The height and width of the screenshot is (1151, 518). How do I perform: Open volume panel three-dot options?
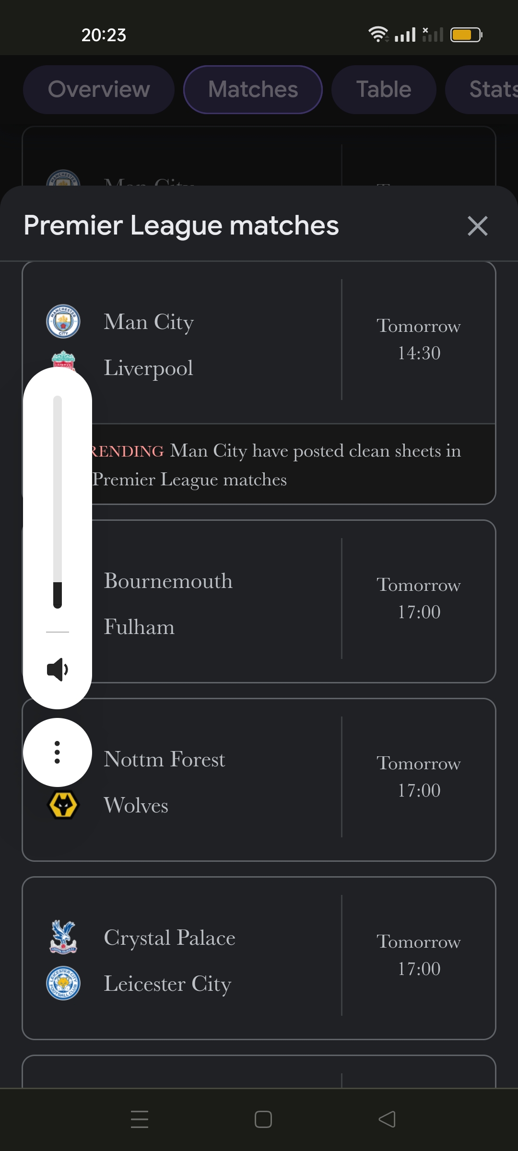pyautogui.click(x=58, y=752)
